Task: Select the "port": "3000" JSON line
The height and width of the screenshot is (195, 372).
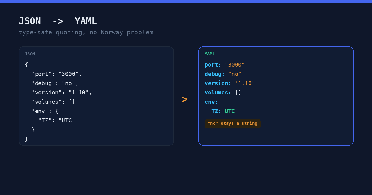Action: click(x=57, y=74)
